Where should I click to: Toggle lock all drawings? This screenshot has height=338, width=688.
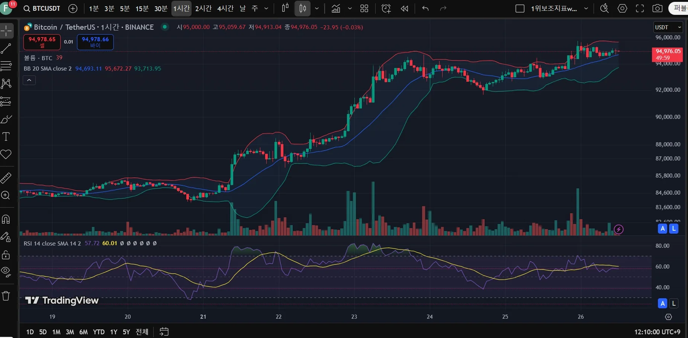(6, 255)
